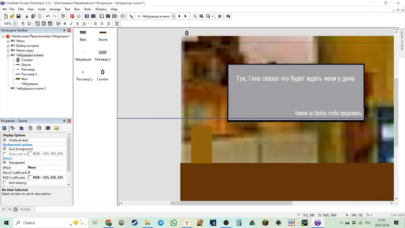Viewport: 405px width, 228px height.
Task: Open the File menu
Action: 12,9
